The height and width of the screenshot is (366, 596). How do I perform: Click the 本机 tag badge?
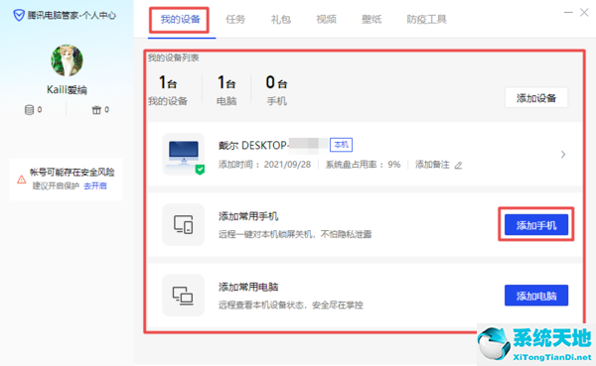click(341, 145)
